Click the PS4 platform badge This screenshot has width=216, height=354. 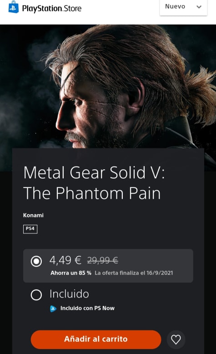(30, 229)
